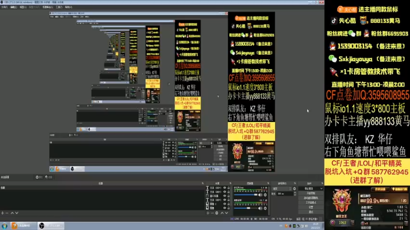Toggle the lock of the bottom 图像 source
The width and height of the screenshot is (410, 230).
click(229, 208)
